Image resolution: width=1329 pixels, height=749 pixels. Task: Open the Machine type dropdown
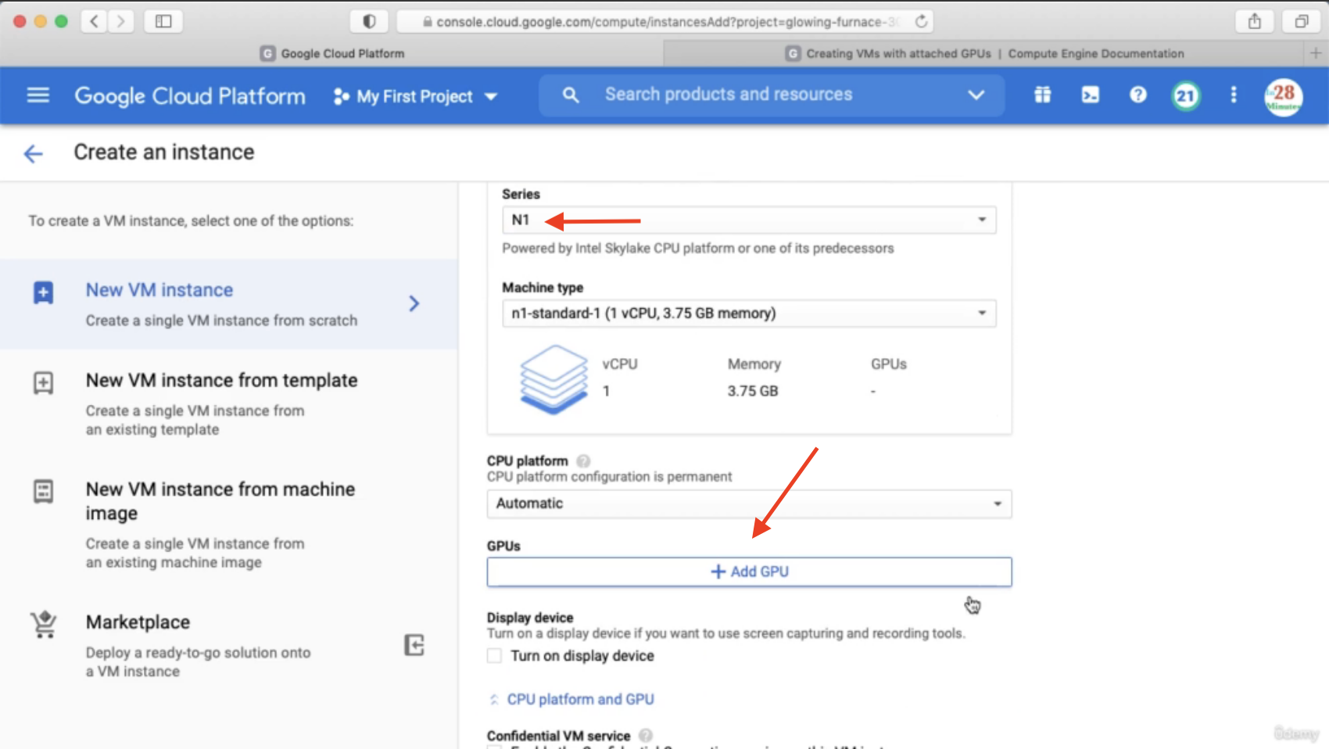749,314
